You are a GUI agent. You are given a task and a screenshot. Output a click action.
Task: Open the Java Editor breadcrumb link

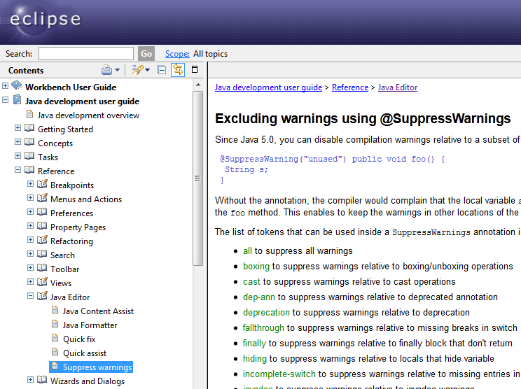click(x=398, y=87)
